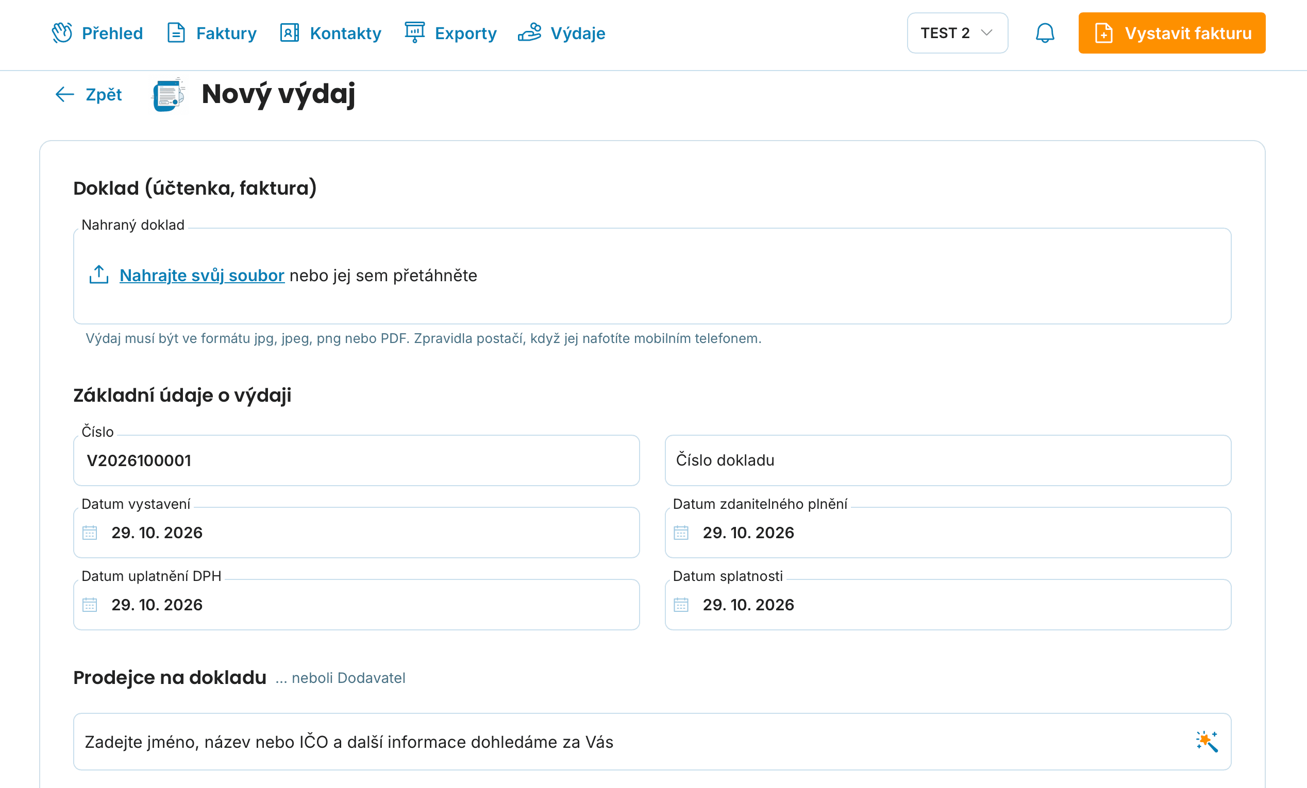Open the Kontakty section

(x=330, y=33)
